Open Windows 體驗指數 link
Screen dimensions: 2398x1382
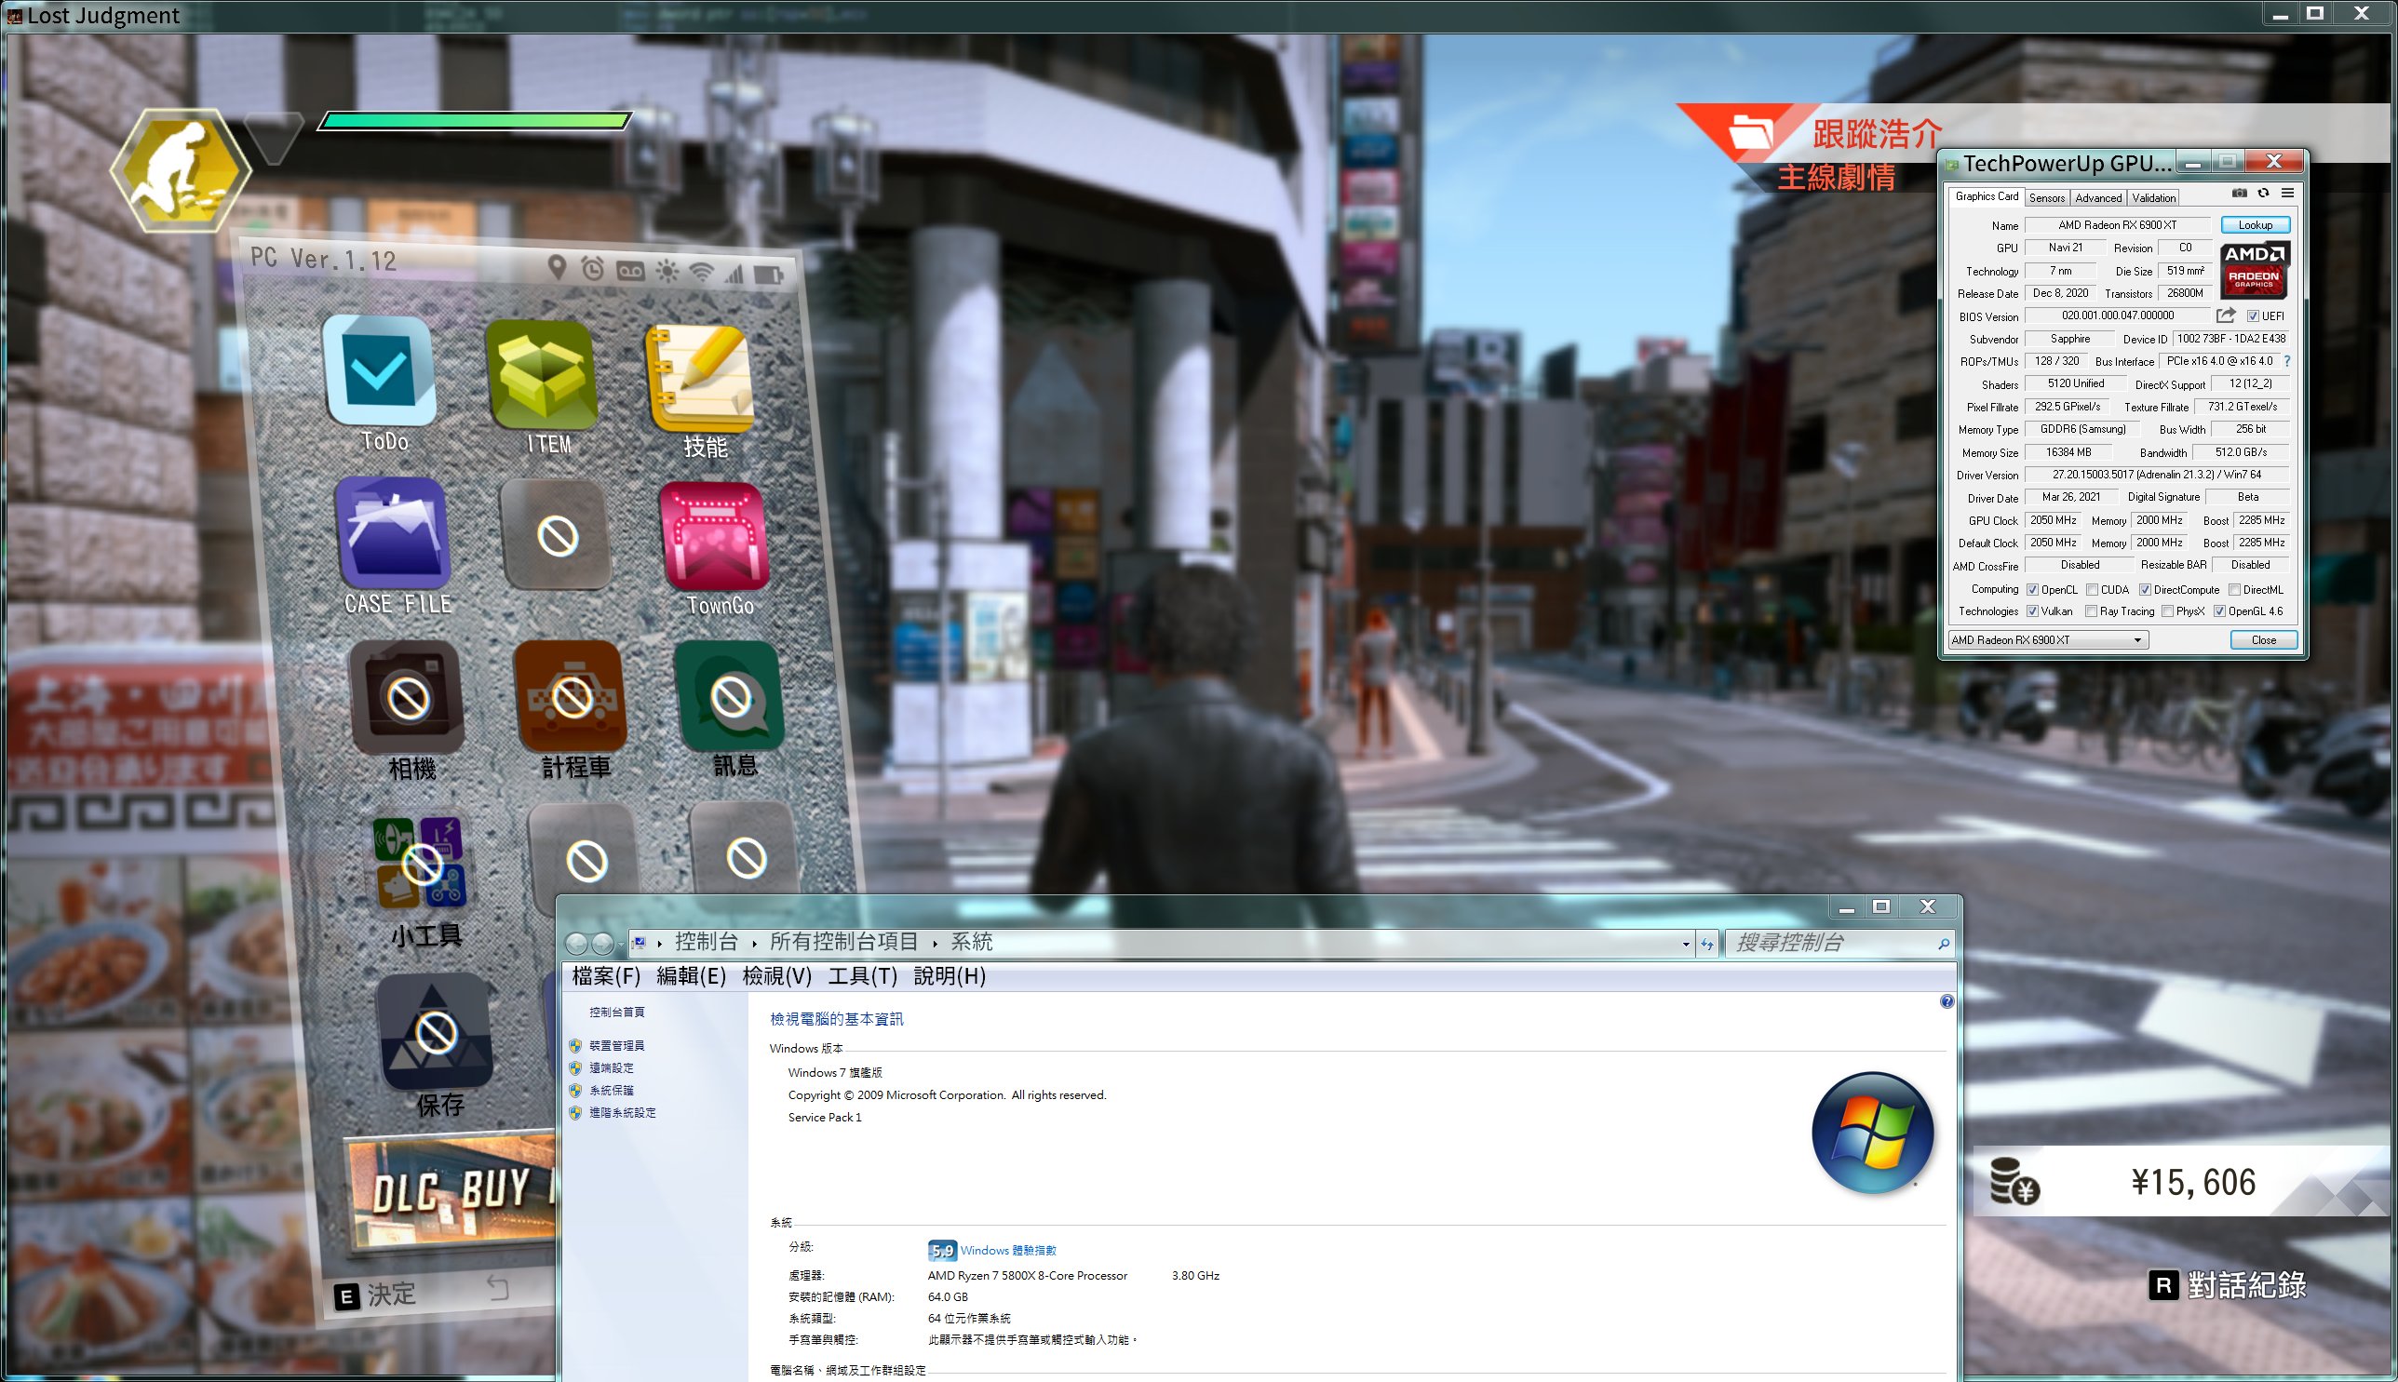pos(1007,1250)
